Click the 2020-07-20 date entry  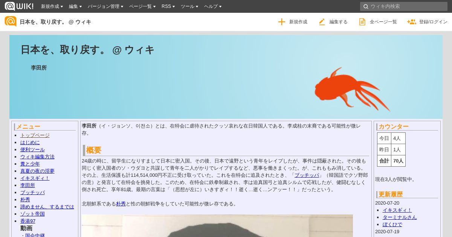click(x=387, y=203)
